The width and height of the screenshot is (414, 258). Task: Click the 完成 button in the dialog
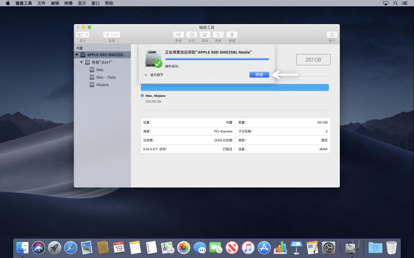[x=259, y=75]
